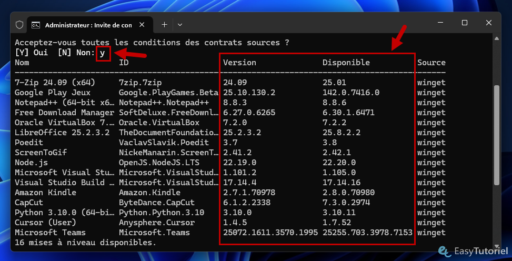Click the scrollbar up arrow
Viewport: 512px width, 261px height.
click(496, 38)
